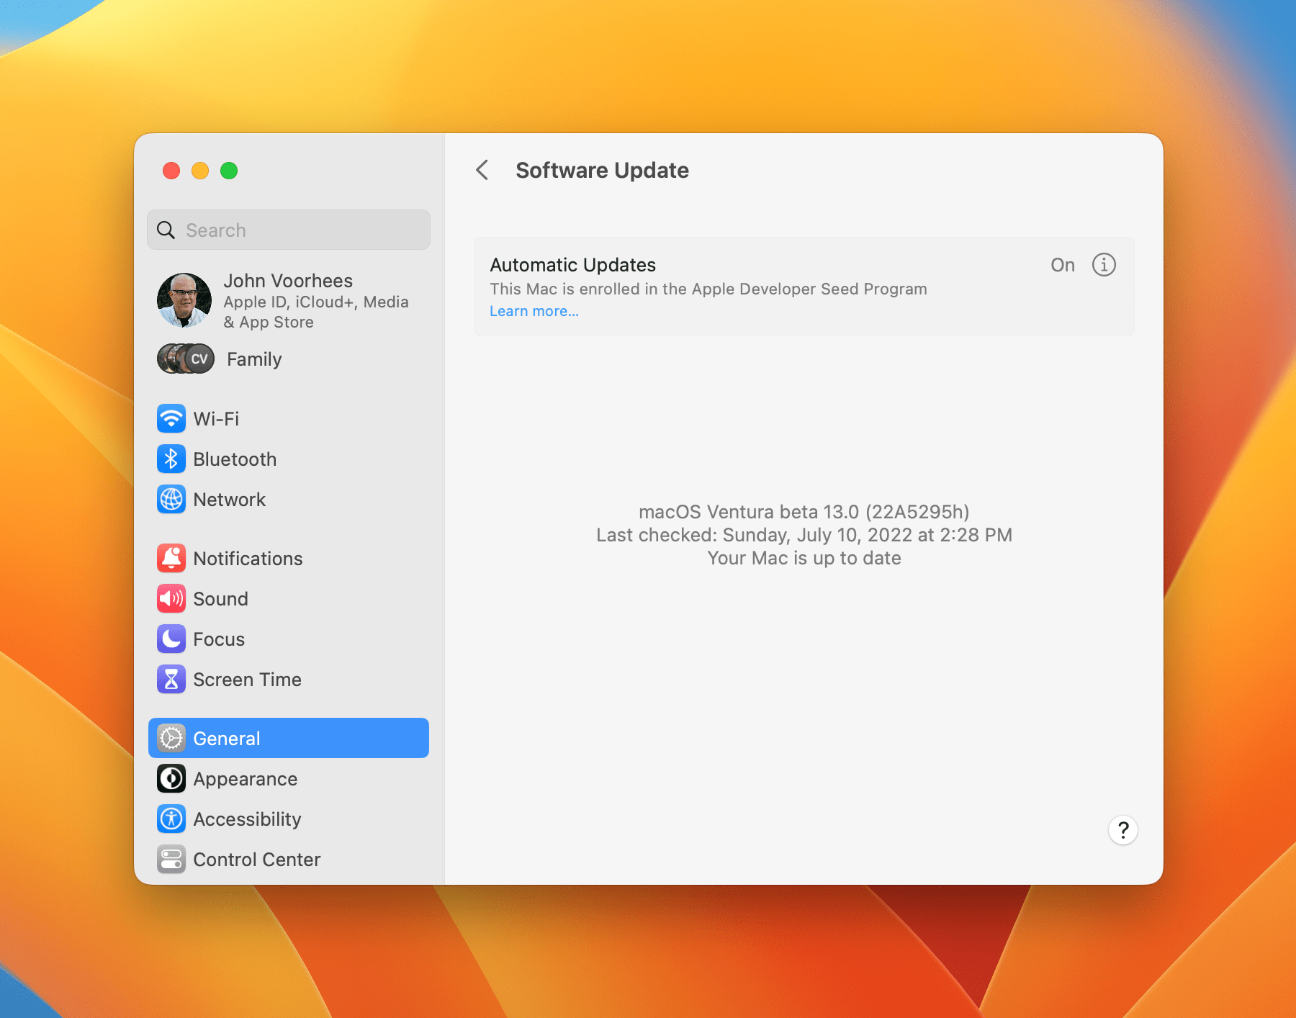Screen dimensions: 1296x1018
Task: Close the System Settings window
Action: pos(171,171)
